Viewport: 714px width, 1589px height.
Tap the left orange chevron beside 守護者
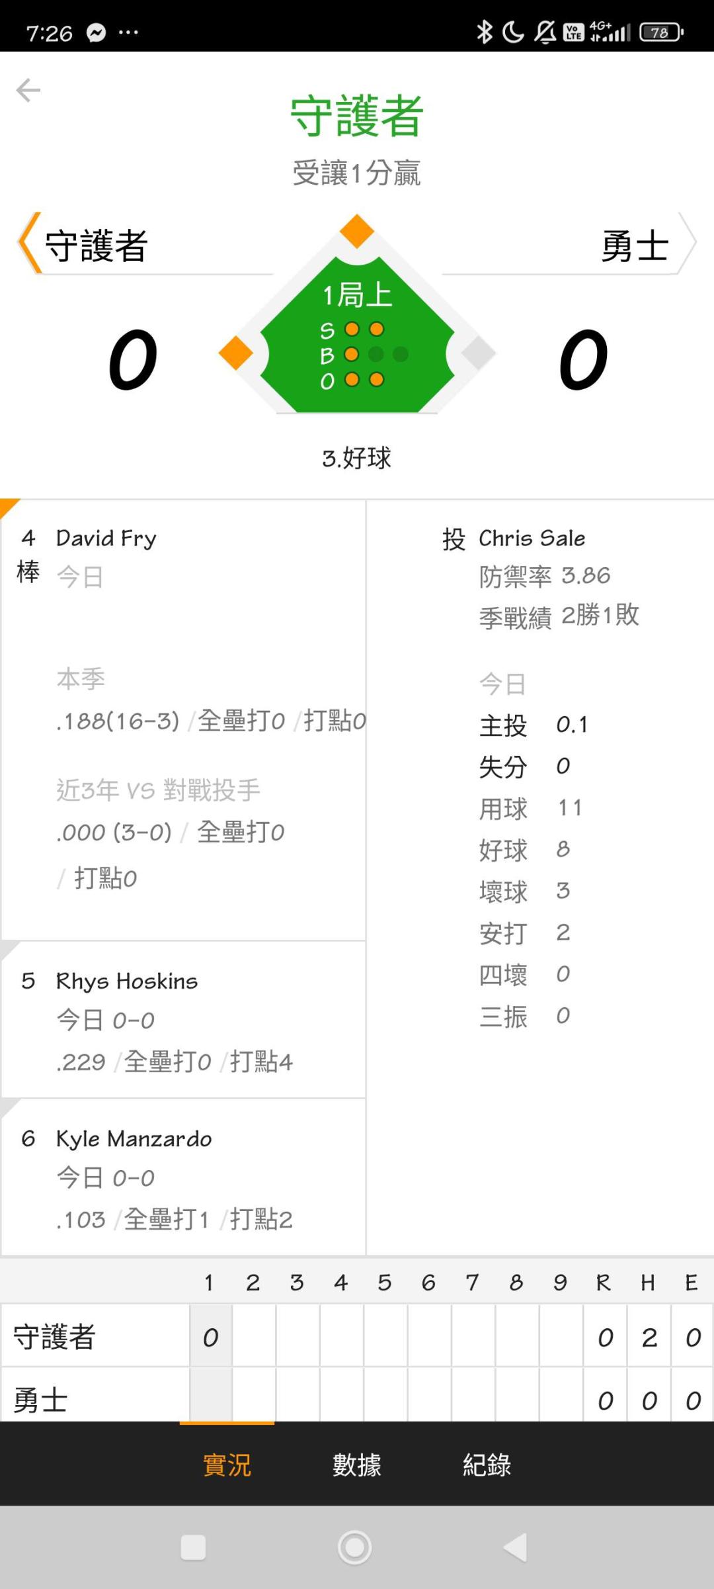tap(29, 243)
